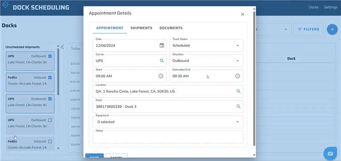Expand the Direction dropdown
Viewport: 341px width, 161px height.
[237, 61]
